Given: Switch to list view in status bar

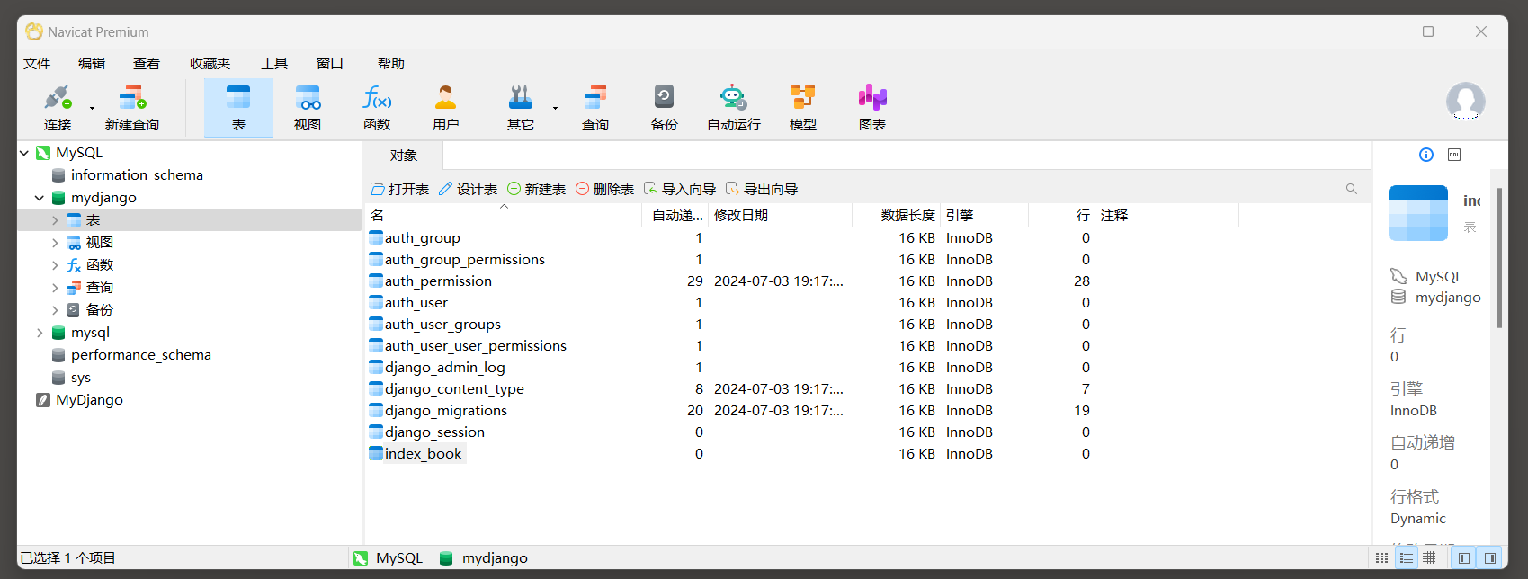Looking at the screenshot, I should (x=1407, y=558).
